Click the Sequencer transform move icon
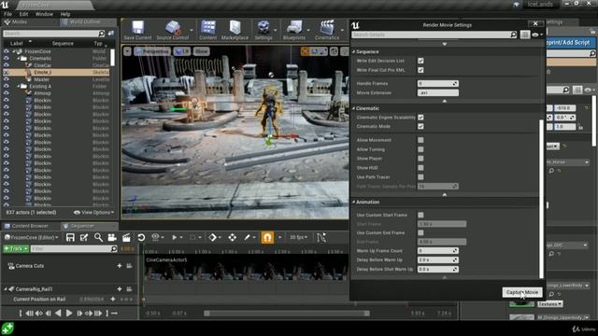This screenshot has width=598, height=336. [233, 238]
